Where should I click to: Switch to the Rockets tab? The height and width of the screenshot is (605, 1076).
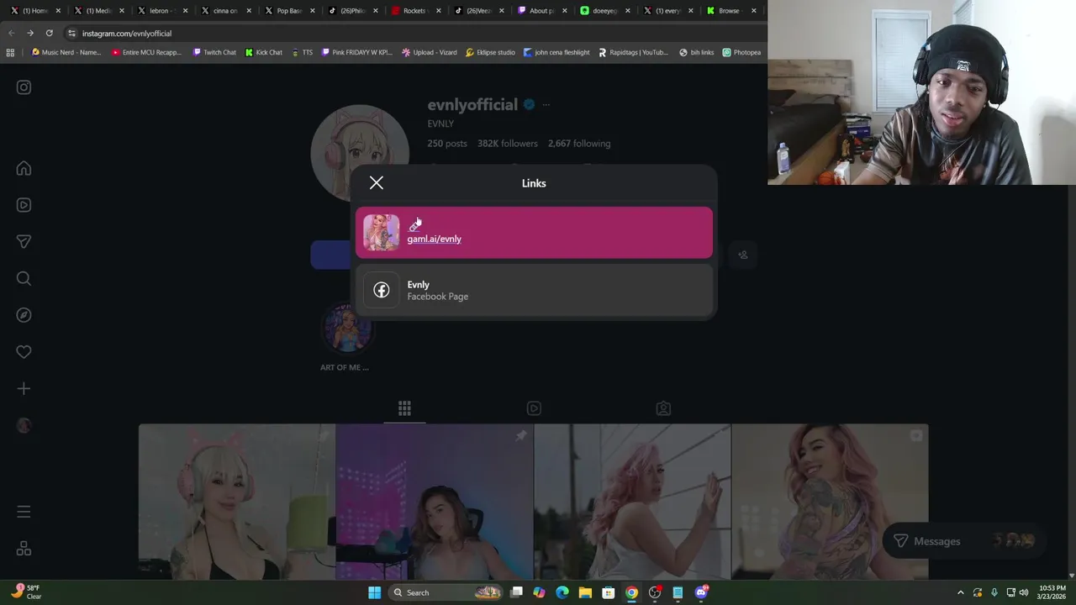[x=415, y=11]
